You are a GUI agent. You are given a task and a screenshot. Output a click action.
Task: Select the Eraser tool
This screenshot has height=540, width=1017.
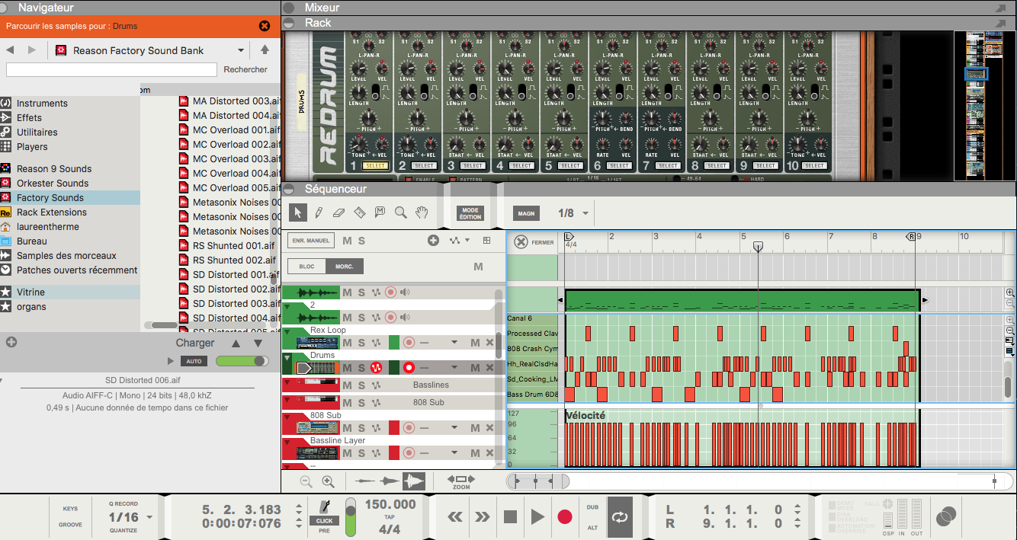pos(339,212)
